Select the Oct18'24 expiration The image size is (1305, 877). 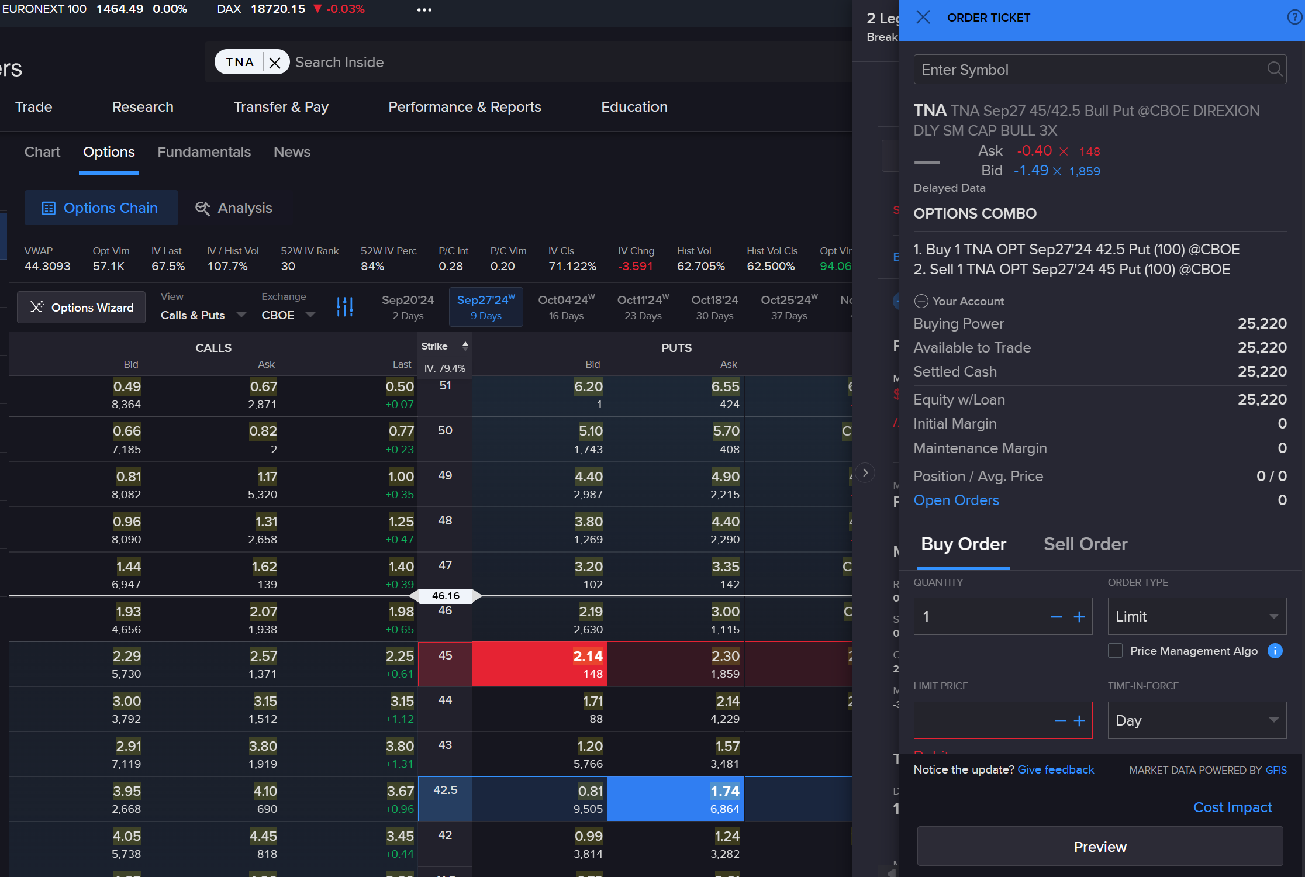pos(714,307)
